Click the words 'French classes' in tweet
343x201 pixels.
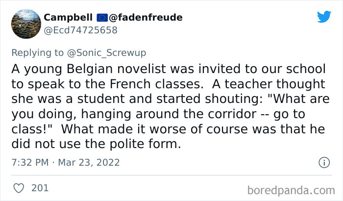156,84
